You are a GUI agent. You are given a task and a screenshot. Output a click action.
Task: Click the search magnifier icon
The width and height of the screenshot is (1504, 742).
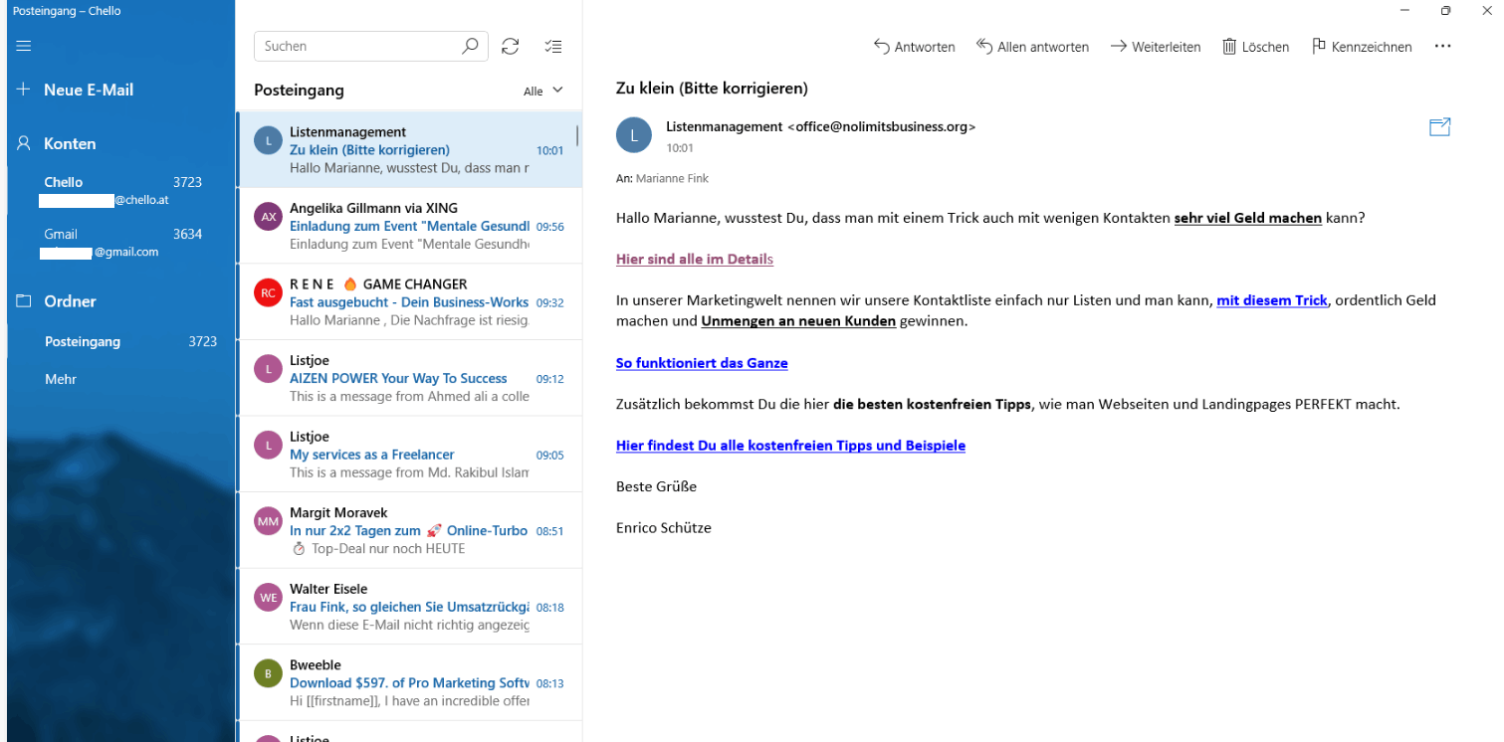click(471, 46)
